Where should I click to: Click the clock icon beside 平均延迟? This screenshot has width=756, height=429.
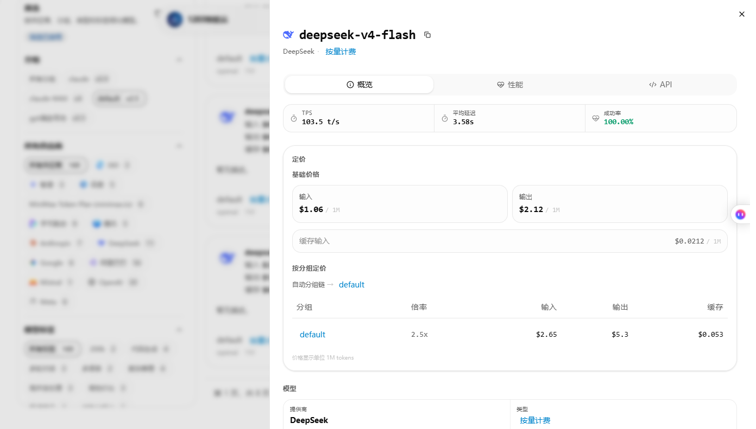point(445,118)
